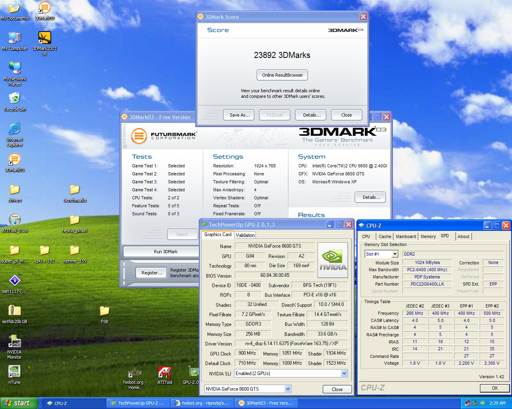Launch nTune desktop shortcut
Image resolution: width=512 pixels, height=409 pixels.
point(14,375)
